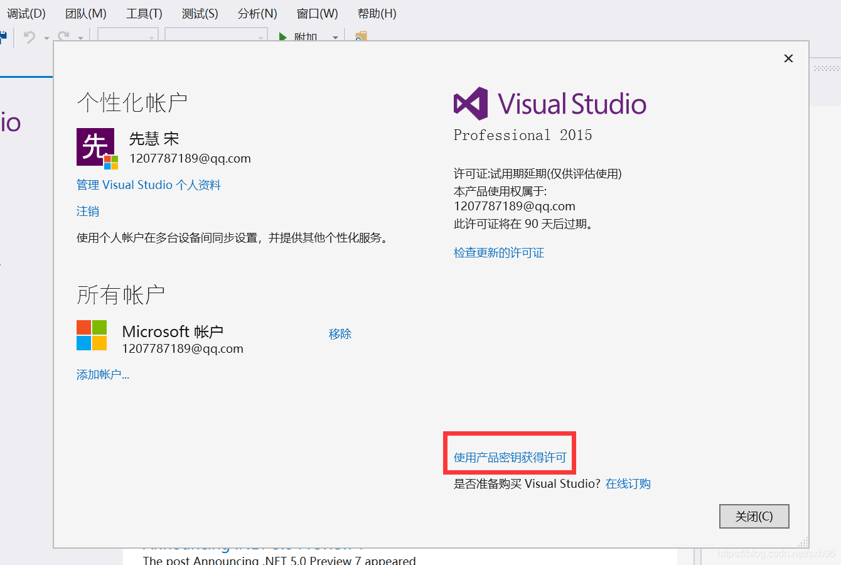Click the 使用产品密钥获得许可 link
Viewport: 841px width, 565px height.
(x=510, y=457)
